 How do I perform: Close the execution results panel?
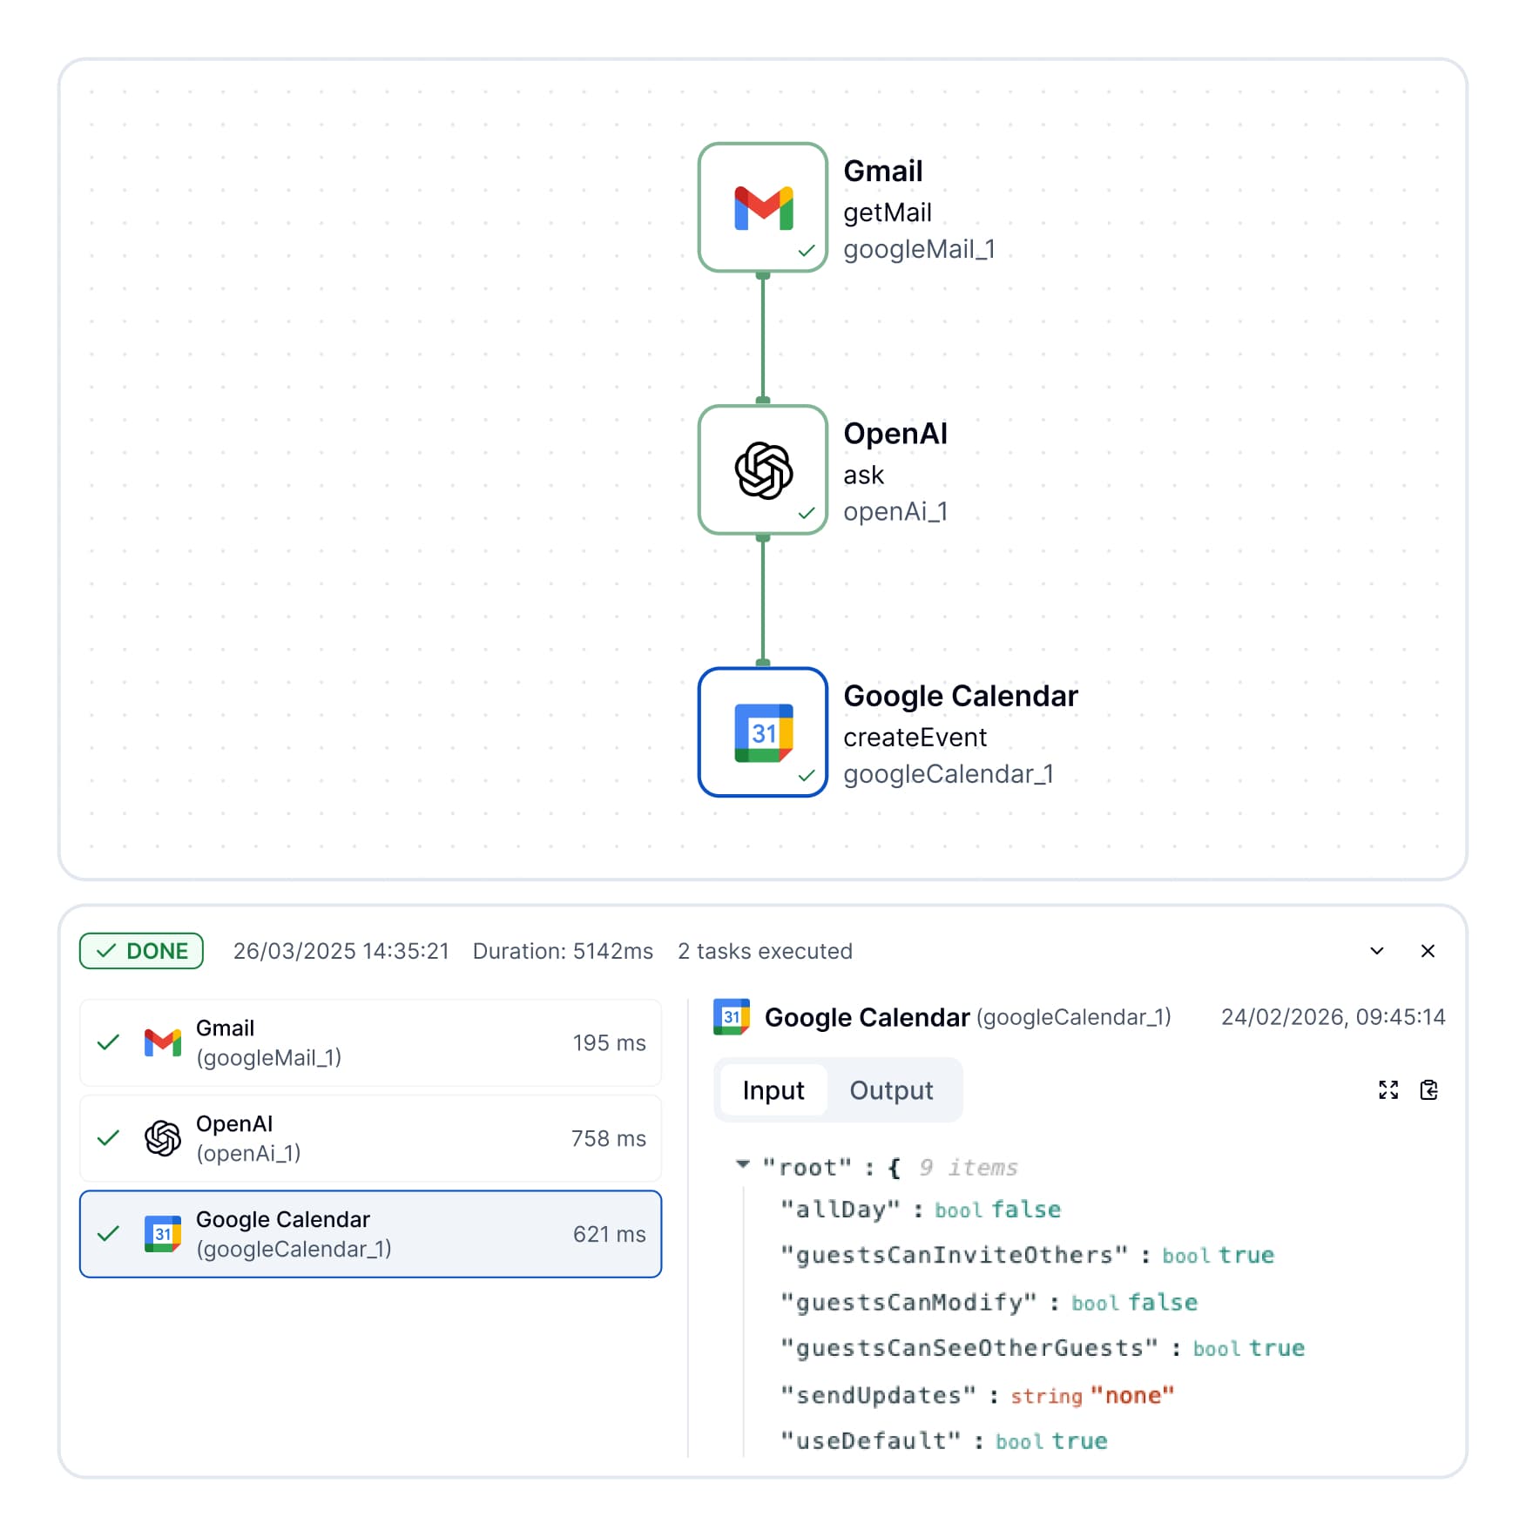[1428, 951]
